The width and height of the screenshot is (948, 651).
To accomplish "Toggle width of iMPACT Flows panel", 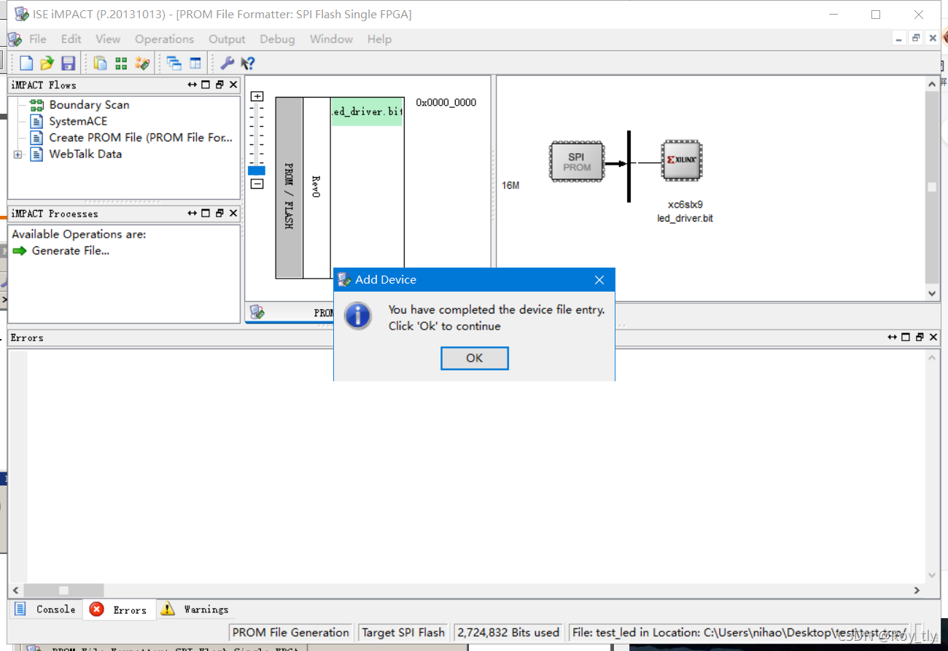I will (193, 85).
